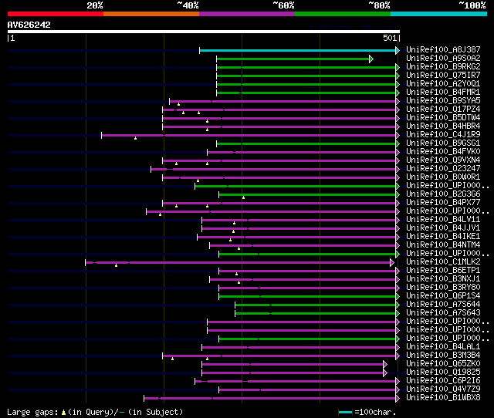This screenshot has width=494, height=418.
Task: Select the UniRef100_B9RKG2 label
Action: click(443, 67)
